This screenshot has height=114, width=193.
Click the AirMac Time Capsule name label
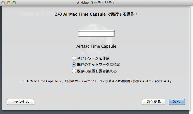(x=96, y=46)
